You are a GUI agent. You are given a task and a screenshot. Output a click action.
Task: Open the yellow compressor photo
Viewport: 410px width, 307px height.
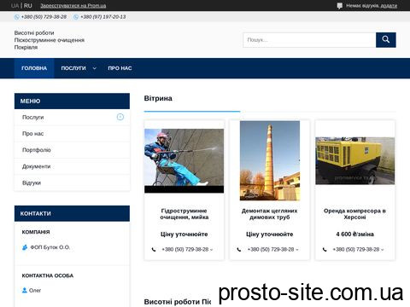click(x=355, y=161)
